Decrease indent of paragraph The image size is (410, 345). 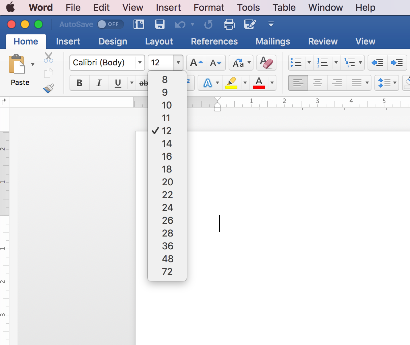(x=377, y=63)
